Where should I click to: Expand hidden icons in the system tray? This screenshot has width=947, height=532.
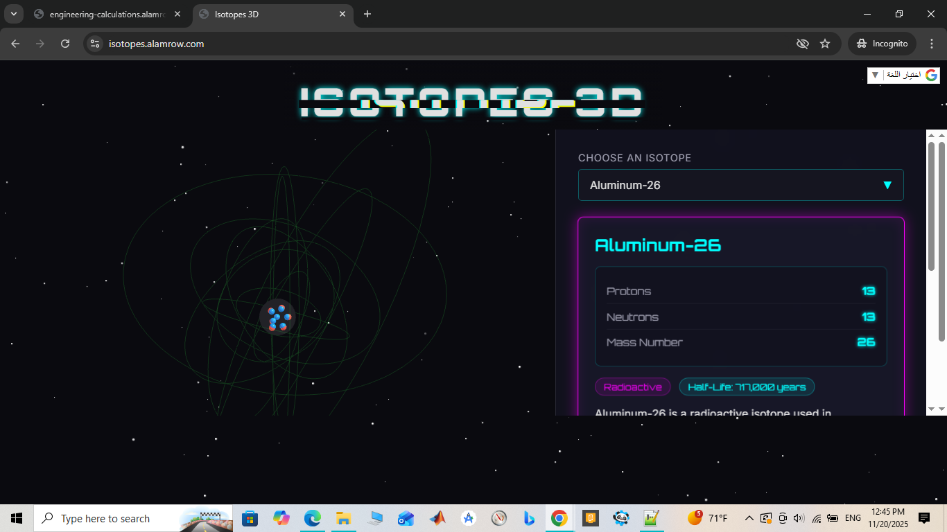[749, 518]
